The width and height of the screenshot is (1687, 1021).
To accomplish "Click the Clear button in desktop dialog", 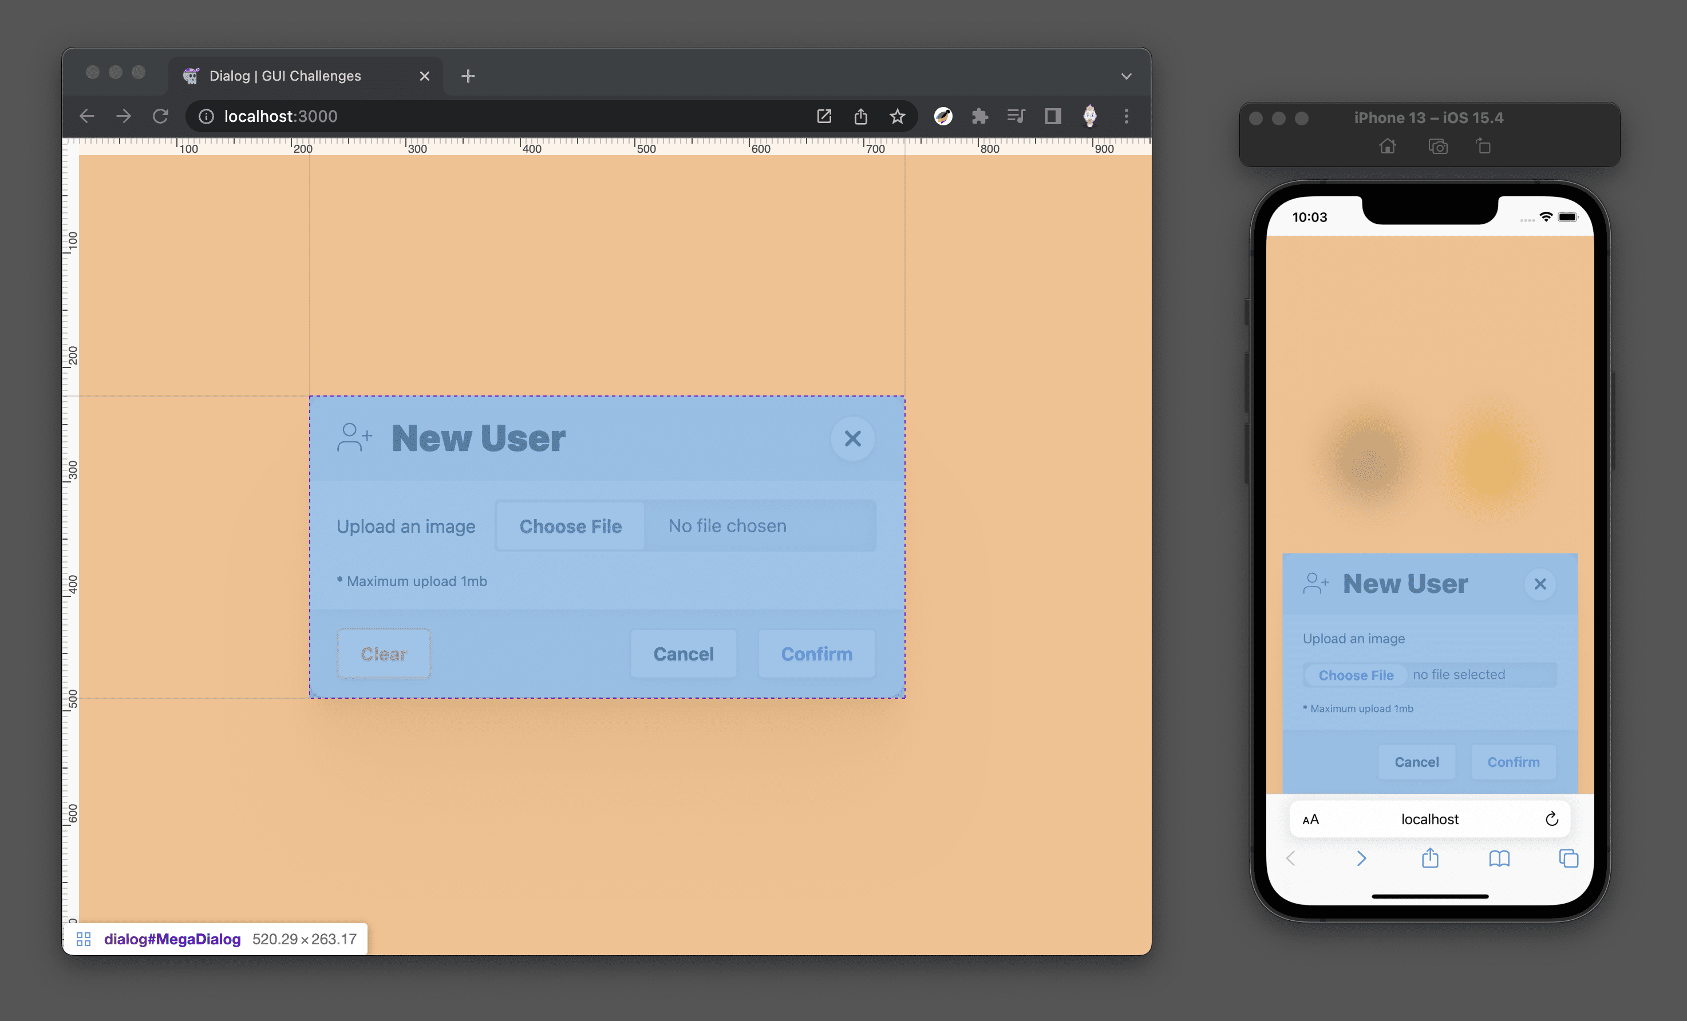I will coord(384,654).
